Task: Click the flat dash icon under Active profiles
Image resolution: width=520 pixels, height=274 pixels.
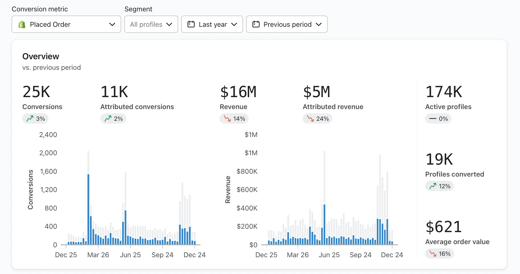Action: pyautogui.click(x=433, y=118)
